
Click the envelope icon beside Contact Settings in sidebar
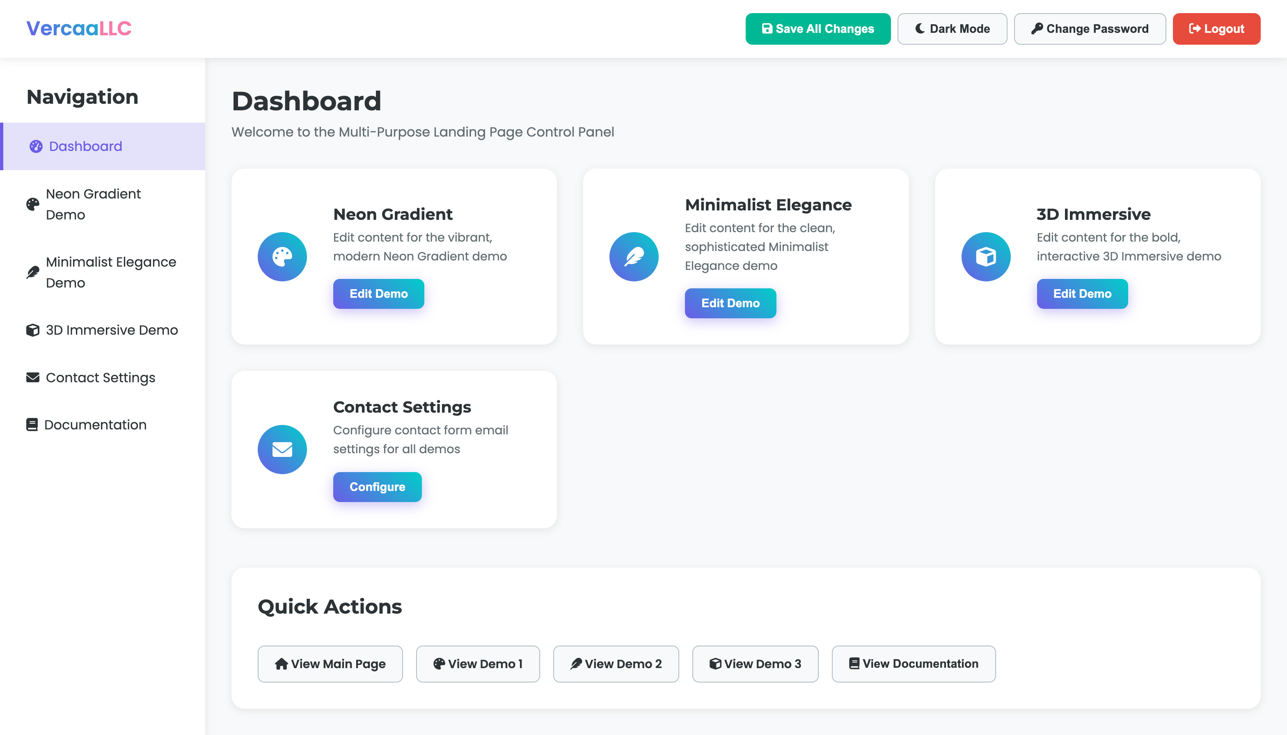pos(33,378)
